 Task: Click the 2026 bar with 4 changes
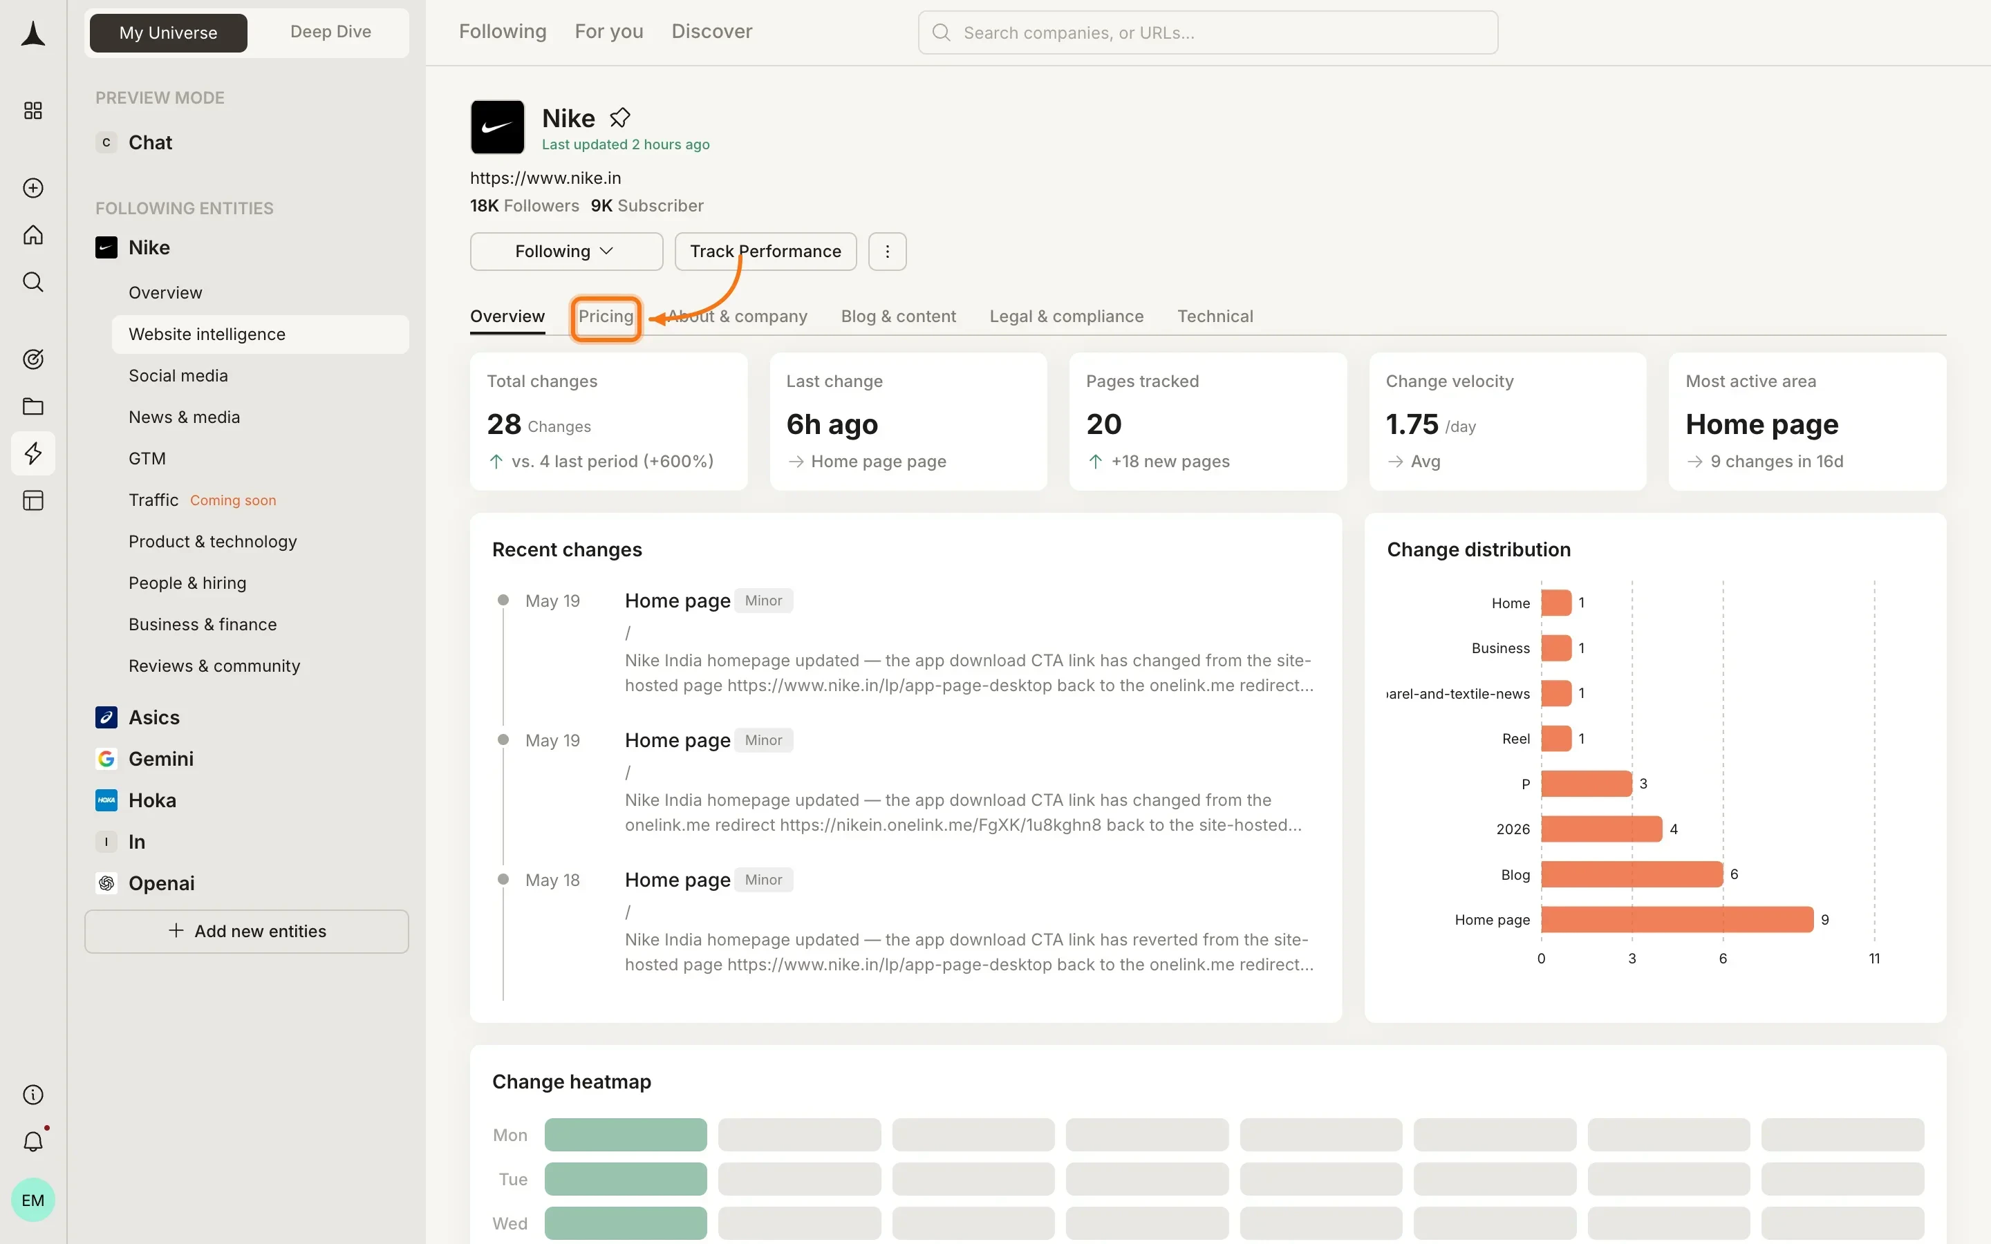tap(1601, 829)
